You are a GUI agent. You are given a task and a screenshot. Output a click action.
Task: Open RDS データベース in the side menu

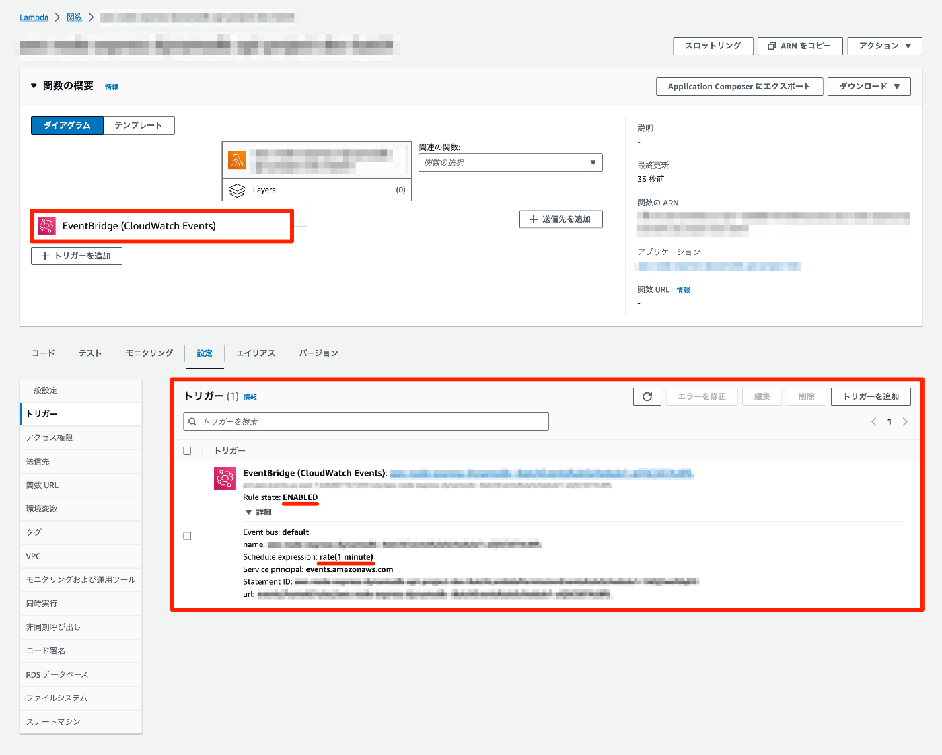[x=81, y=674]
